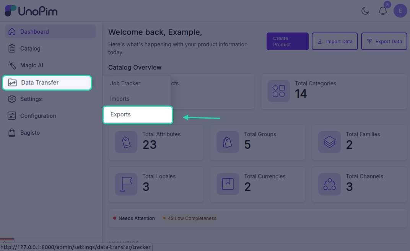Click the Total Currencies bookmark icon
Screen dimensions: 410x251
[x=228, y=184]
